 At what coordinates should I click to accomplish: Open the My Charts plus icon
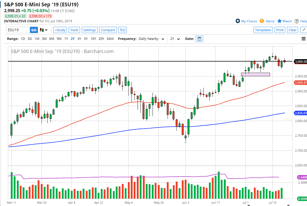pos(238,21)
